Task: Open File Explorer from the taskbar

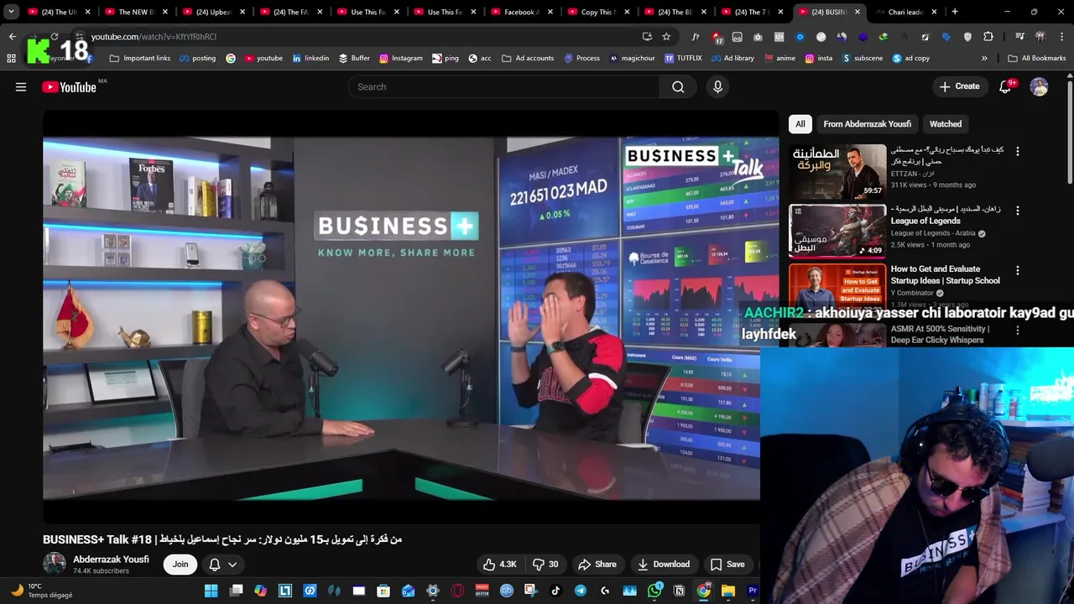Action: [727, 591]
